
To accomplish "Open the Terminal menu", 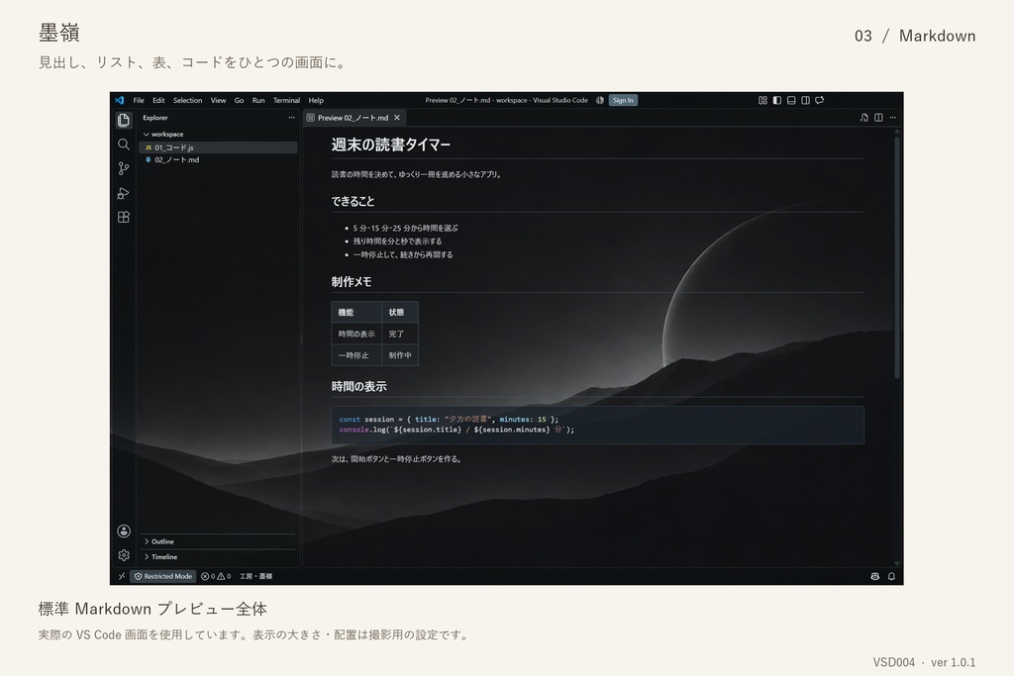I will click(286, 100).
